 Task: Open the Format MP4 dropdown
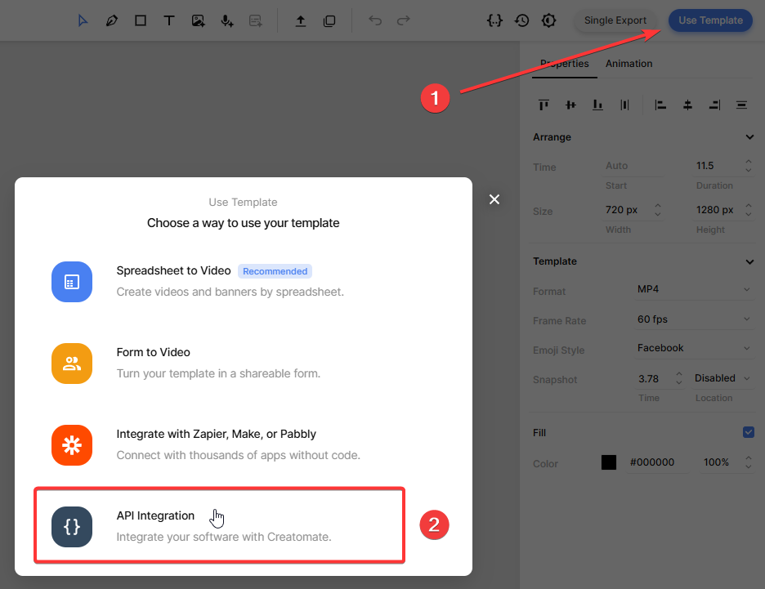coord(693,290)
